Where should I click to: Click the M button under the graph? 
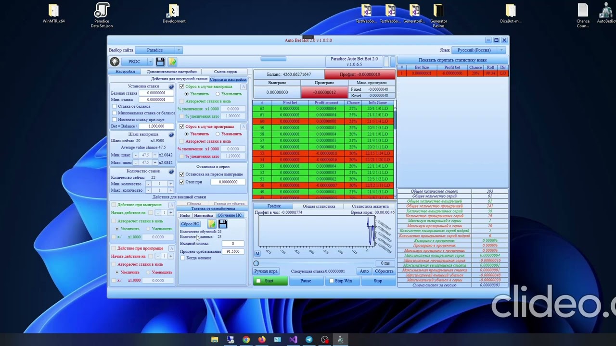click(x=257, y=253)
